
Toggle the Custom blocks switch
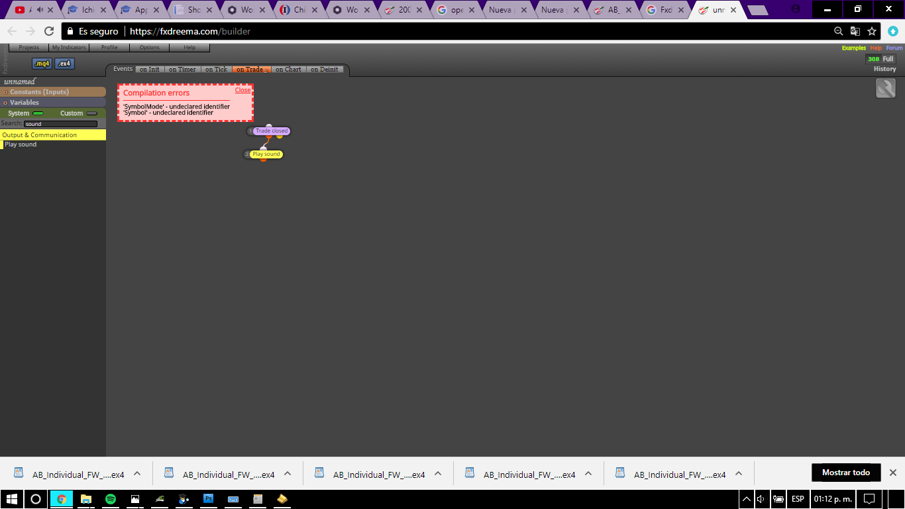coord(92,113)
